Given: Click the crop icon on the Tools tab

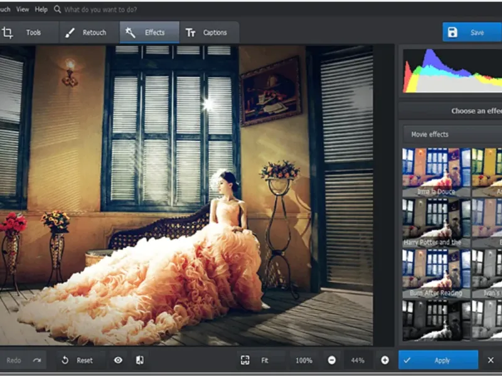Looking at the screenshot, I should (8, 33).
